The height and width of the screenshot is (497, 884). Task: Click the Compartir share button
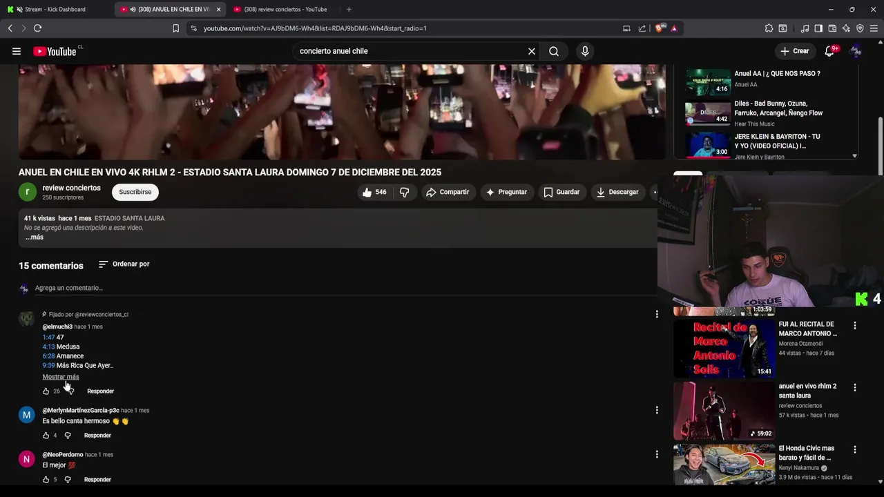[448, 192]
